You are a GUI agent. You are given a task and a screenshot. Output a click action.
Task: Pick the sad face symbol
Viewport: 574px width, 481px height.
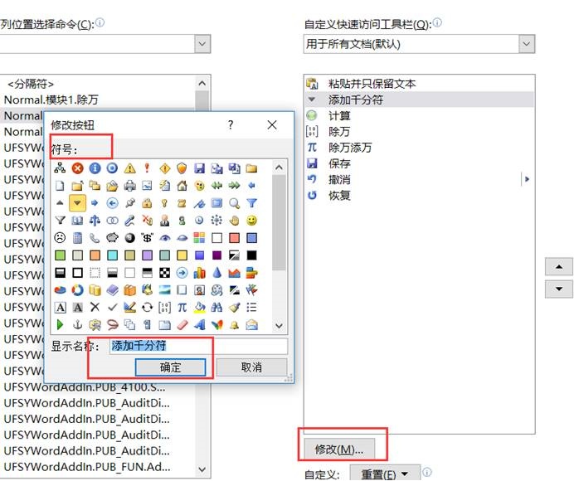[x=60, y=238]
